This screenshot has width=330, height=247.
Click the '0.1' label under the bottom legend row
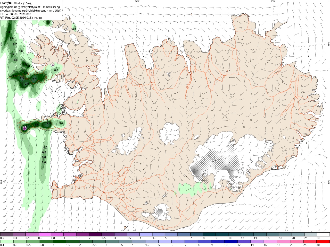click(x=2, y=245)
